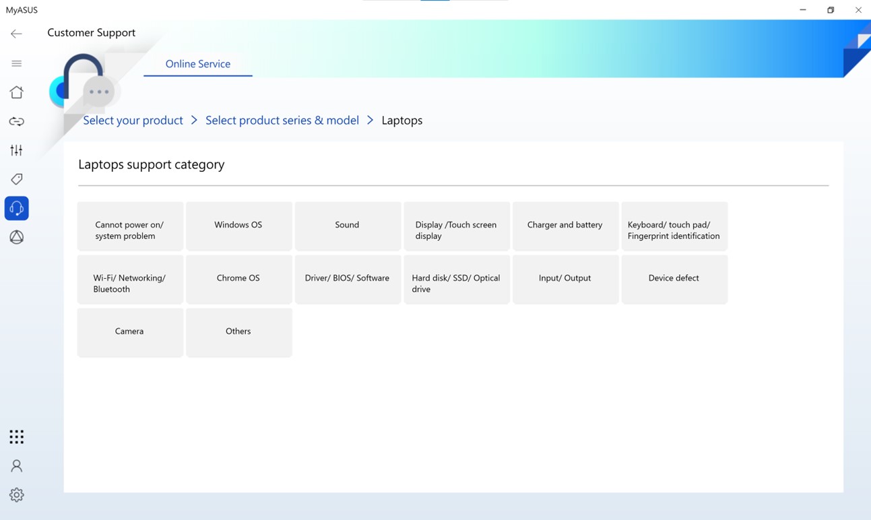Image resolution: width=871 pixels, height=520 pixels.
Task: Open the user account icon
Action: point(16,466)
